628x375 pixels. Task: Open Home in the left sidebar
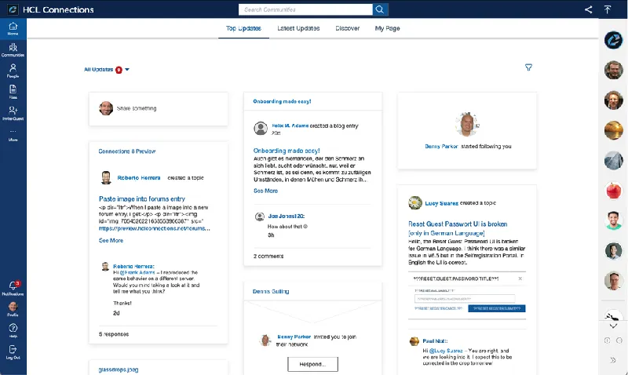pyautogui.click(x=13, y=28)
